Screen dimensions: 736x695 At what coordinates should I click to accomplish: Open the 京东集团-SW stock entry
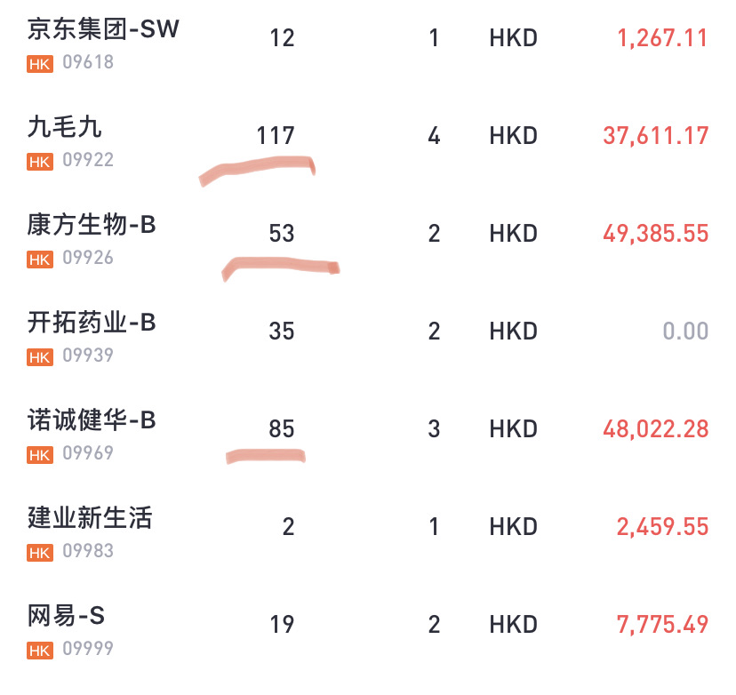pos(103,28)
